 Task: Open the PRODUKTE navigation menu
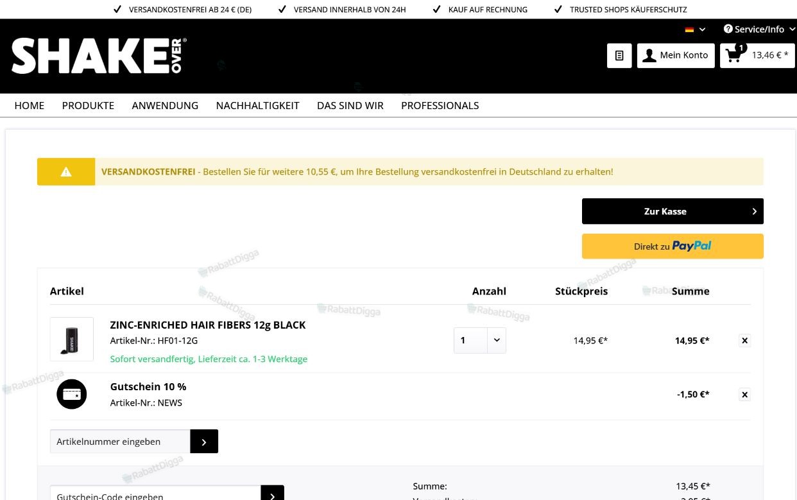88,105
